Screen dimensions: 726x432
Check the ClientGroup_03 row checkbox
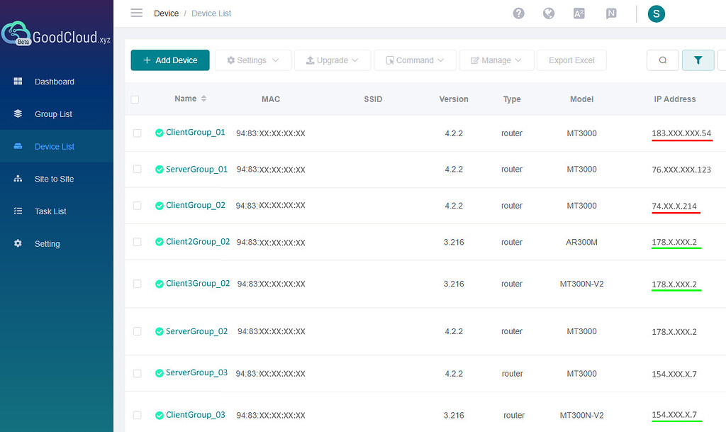(137, 415)
